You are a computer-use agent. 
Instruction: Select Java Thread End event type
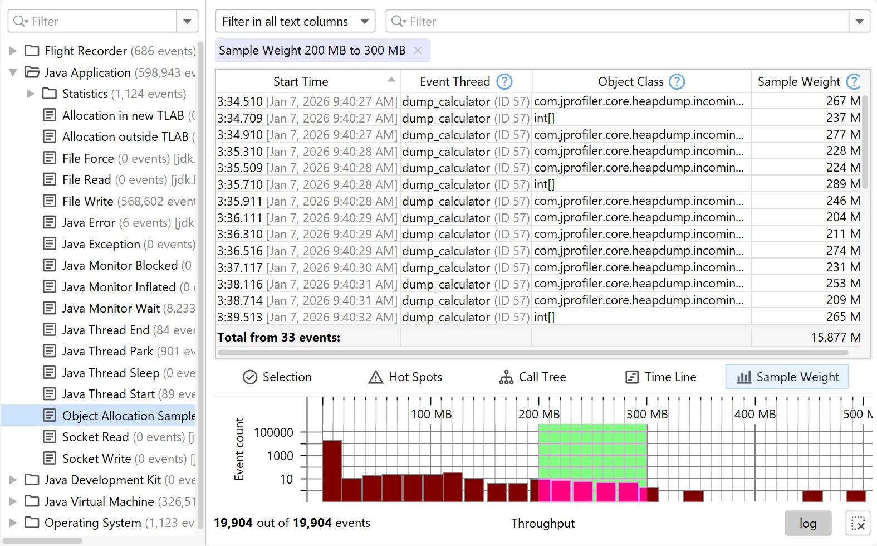pos(119,330)
